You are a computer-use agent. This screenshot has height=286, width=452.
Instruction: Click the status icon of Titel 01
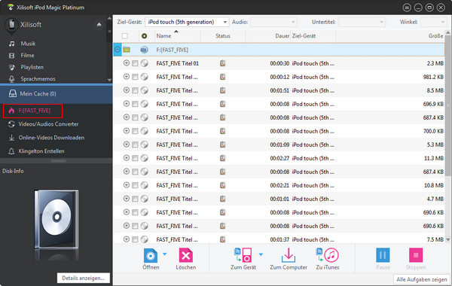pyautogui.click(x=222, y=63)
